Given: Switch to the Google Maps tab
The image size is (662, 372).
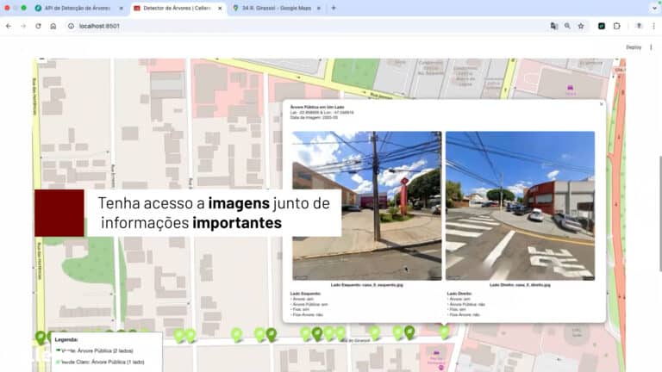Looking at the screenshot, I should (274, 8).
